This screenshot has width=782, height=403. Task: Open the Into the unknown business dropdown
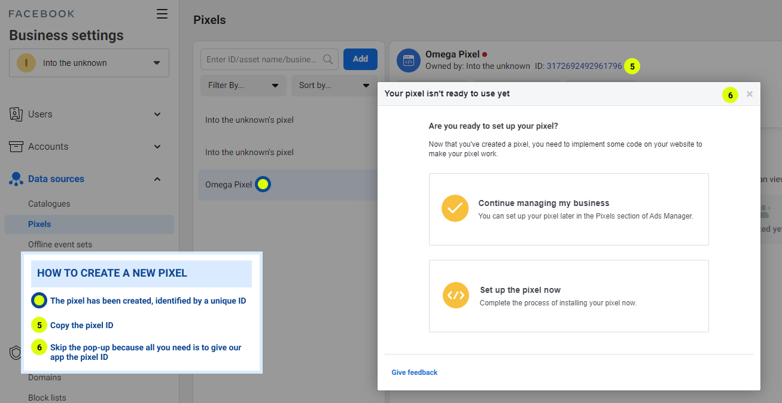tap(89, 63)
